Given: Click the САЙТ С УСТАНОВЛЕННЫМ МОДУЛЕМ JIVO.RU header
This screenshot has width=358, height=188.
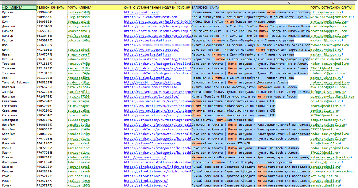Looking at the screenshot, I should click(x=157, y=8).
